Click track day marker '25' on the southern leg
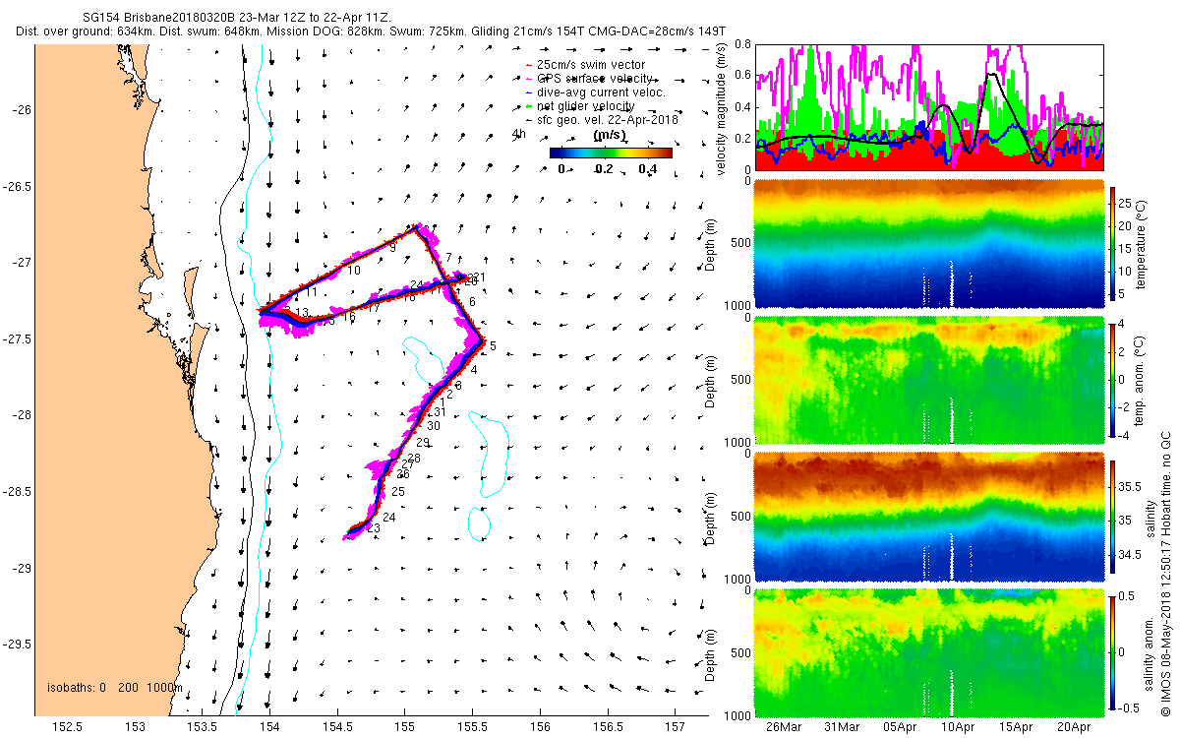This screenshot has height=738, width=1180. (x=398, y=491)
